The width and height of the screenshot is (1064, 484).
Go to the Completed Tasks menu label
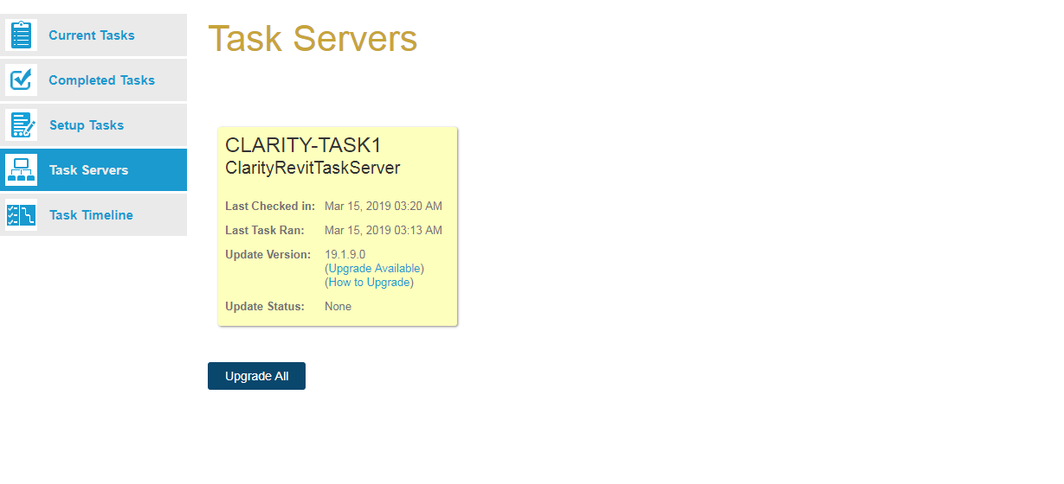[x=101, y=80]
